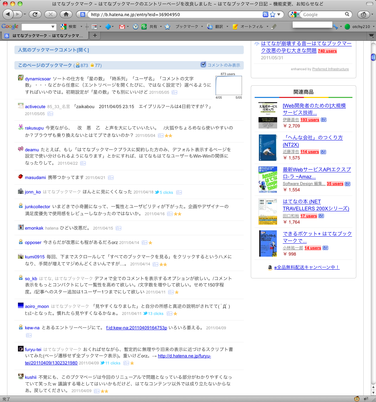The width and height of the screenshot is (376, 402).
Task: Click the clock icon in Google Toolbar
Action: coord(136,27)
